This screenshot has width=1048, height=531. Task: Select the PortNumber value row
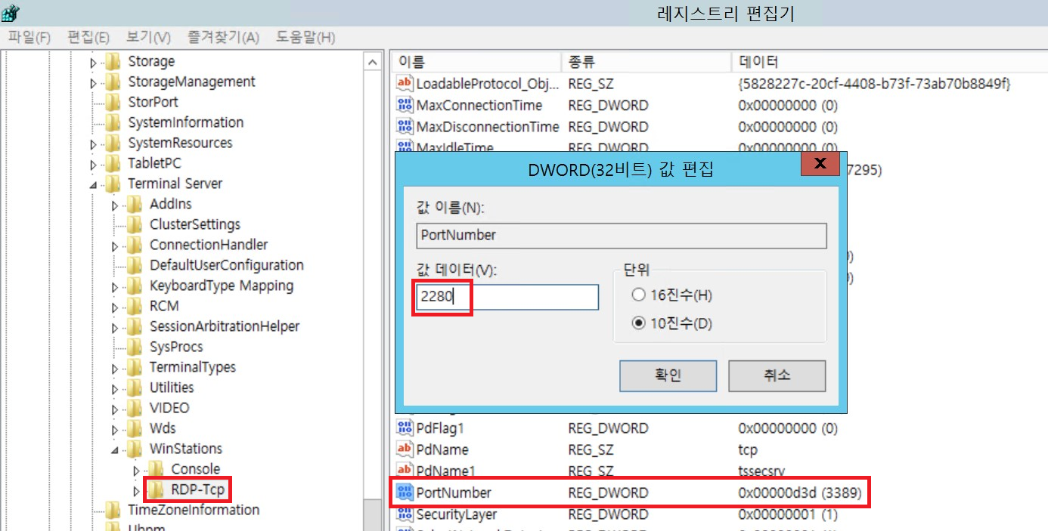pyautogui.click(x=630, y=492)
